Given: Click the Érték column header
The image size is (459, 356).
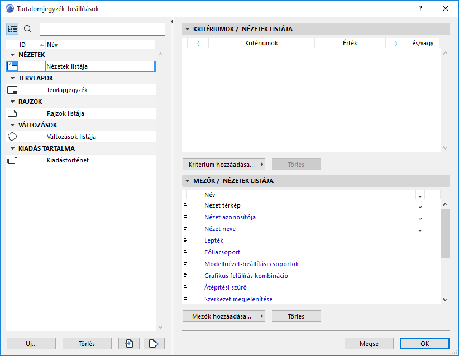Looking at the screenshot, I should point(350,43).
